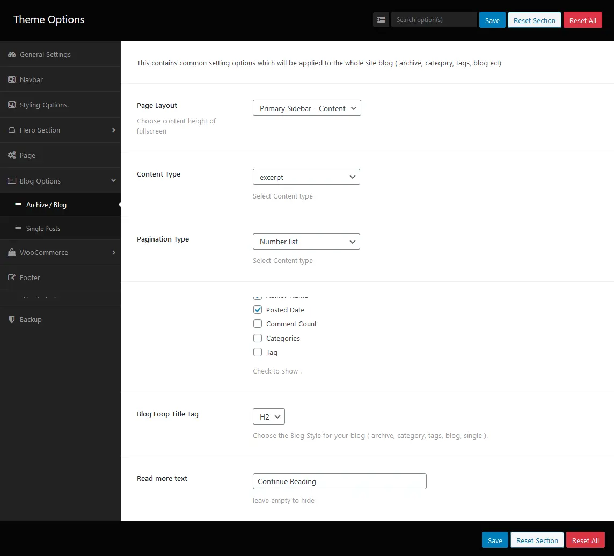Click the bottom Reset All button

tap(586, 540)
